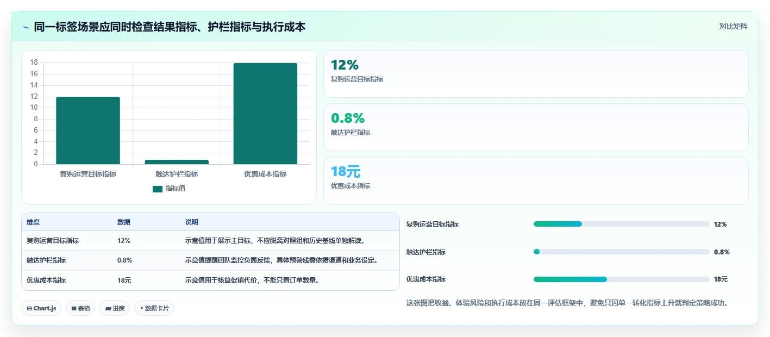Viewport: 770px width, 337px height.
Task: Click the 数据 table column header
Action: (124, 222)
